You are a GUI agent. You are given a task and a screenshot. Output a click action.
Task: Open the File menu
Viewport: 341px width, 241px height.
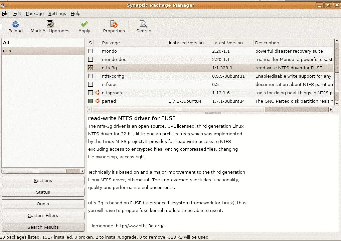(x=5, y=13)
